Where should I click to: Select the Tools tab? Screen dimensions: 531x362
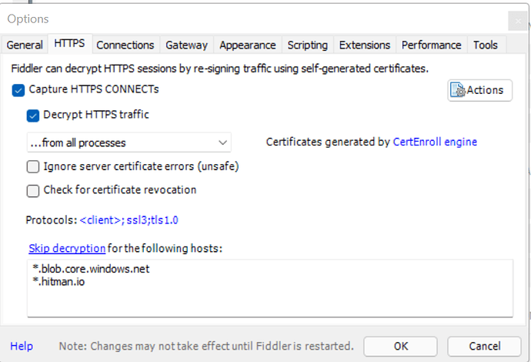coord(485,45)
